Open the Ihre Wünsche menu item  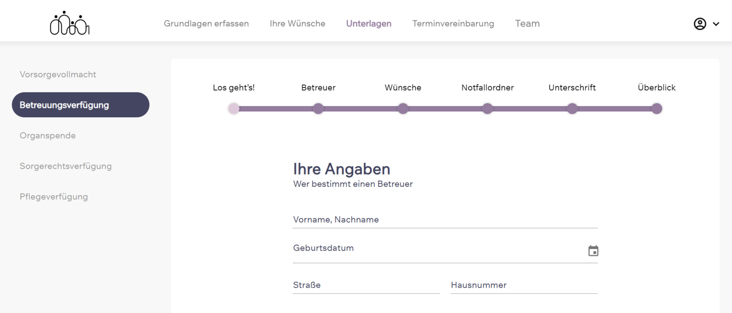[297, 23]
